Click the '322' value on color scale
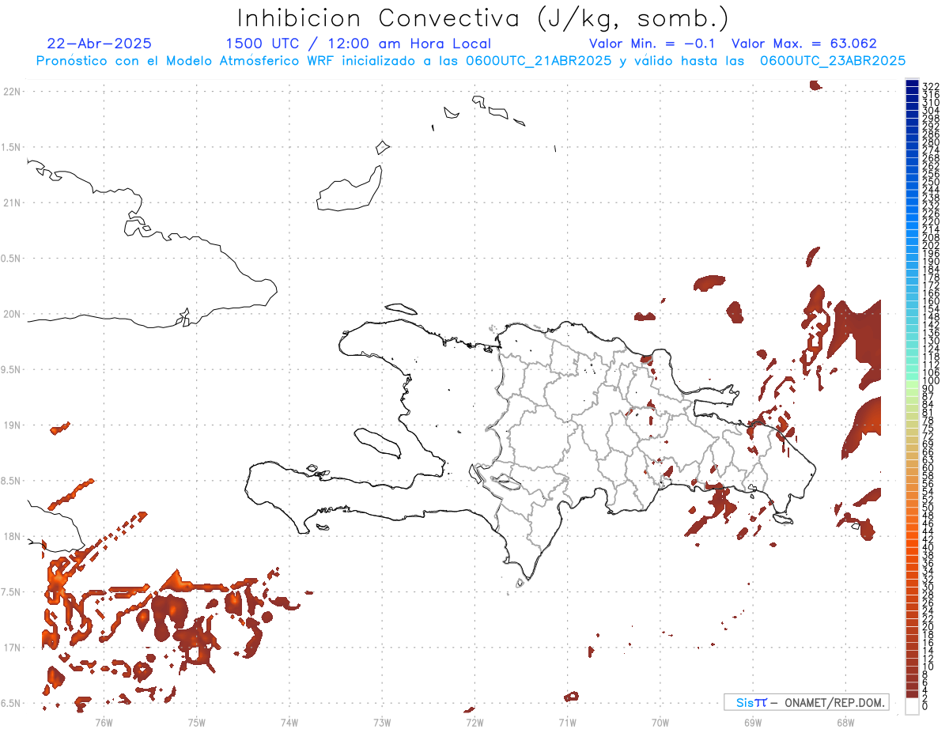The height and width of the screenshot is (733, 949). [930, 86]
